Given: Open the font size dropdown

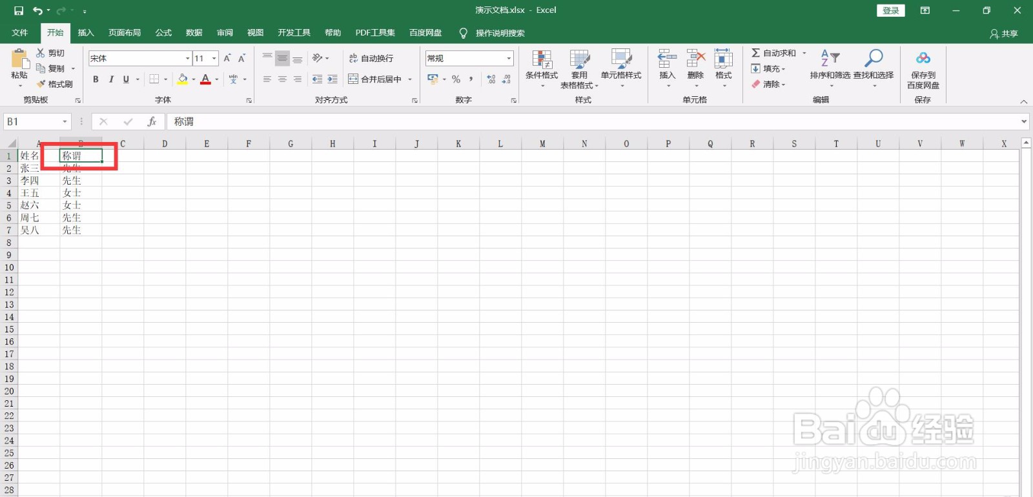Looking at the screenshot, I should pos(214,58).
